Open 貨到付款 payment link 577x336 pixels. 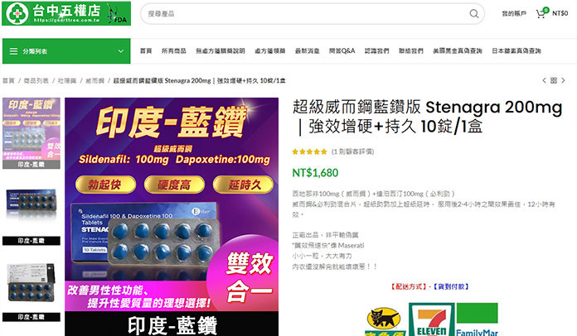[x=451, y=286]
